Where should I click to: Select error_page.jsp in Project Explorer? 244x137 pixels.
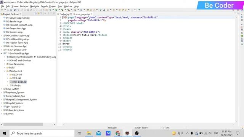[x=19, y=82]
